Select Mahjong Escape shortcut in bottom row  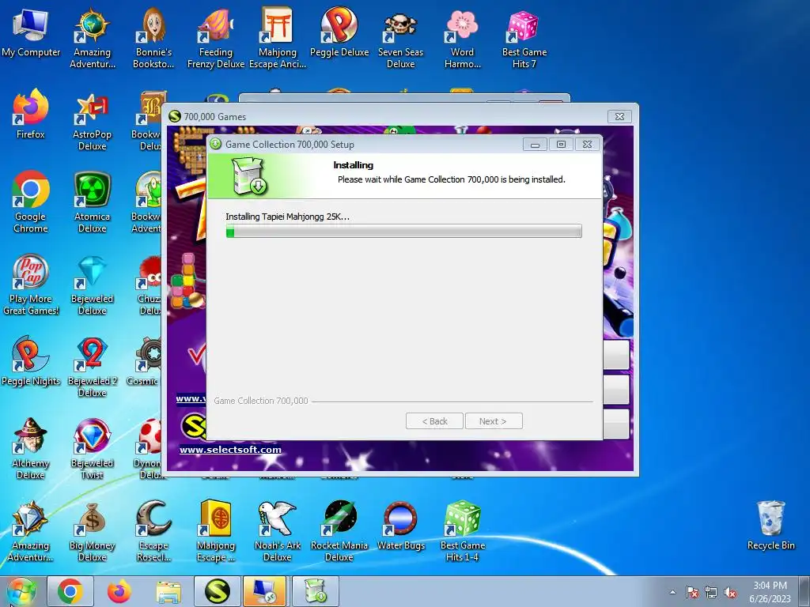coord(215,532)
